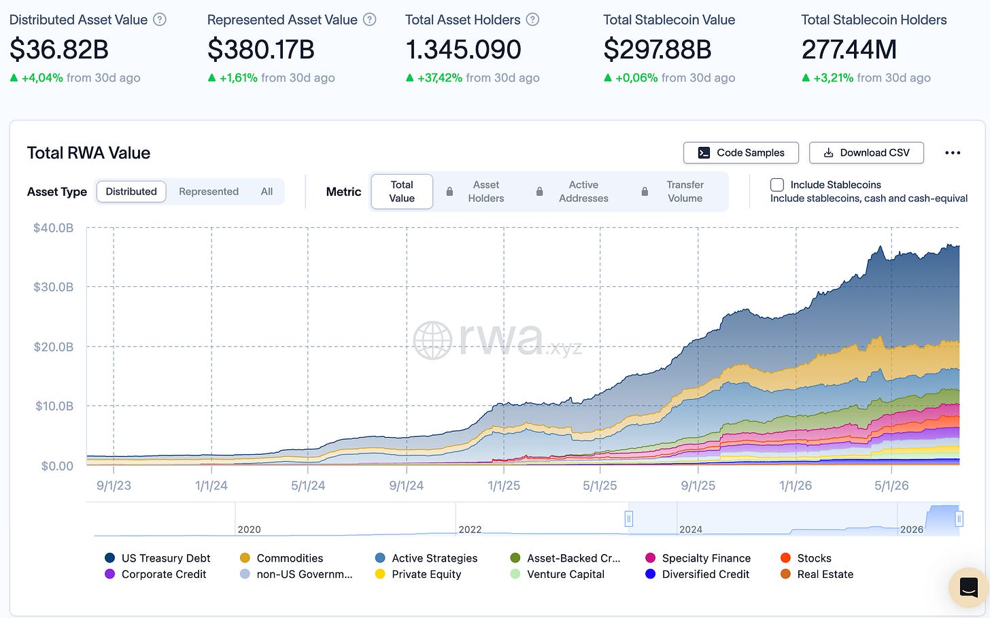Image resolution: width=990 pixels, height=618 pixels.
Task: Click the Total Value metric button
Action: (x=402, y=192)
